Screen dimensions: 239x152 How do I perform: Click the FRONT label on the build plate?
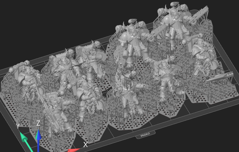[x=145, y=135]
